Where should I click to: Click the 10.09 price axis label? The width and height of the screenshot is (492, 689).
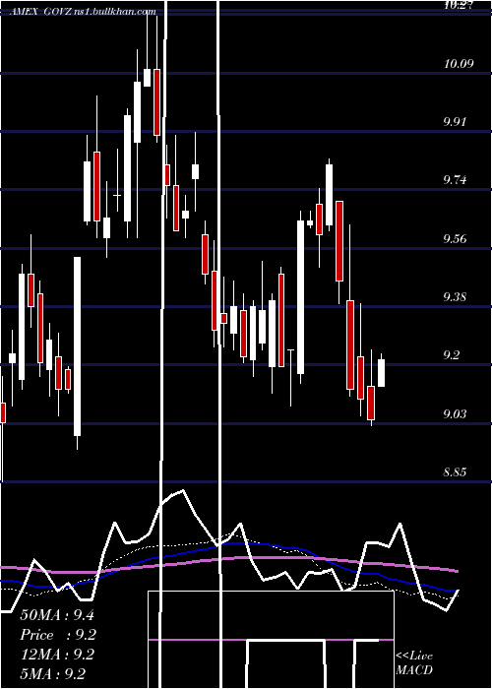click(x=459, y=64)
